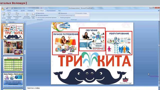Open the Вид ribbon tab
Viewport: 160px width, 90px height.
(x=59, y=10)
